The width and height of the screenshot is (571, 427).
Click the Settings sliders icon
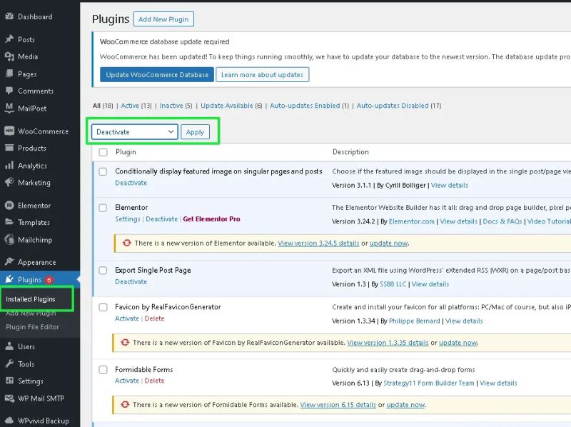tap(9, 381)
